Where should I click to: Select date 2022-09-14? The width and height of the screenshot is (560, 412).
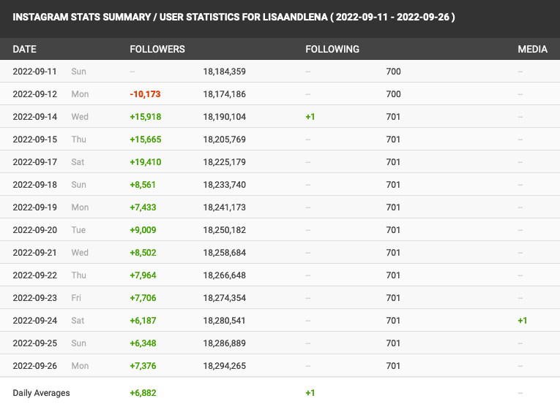click(x=35, y=117)
